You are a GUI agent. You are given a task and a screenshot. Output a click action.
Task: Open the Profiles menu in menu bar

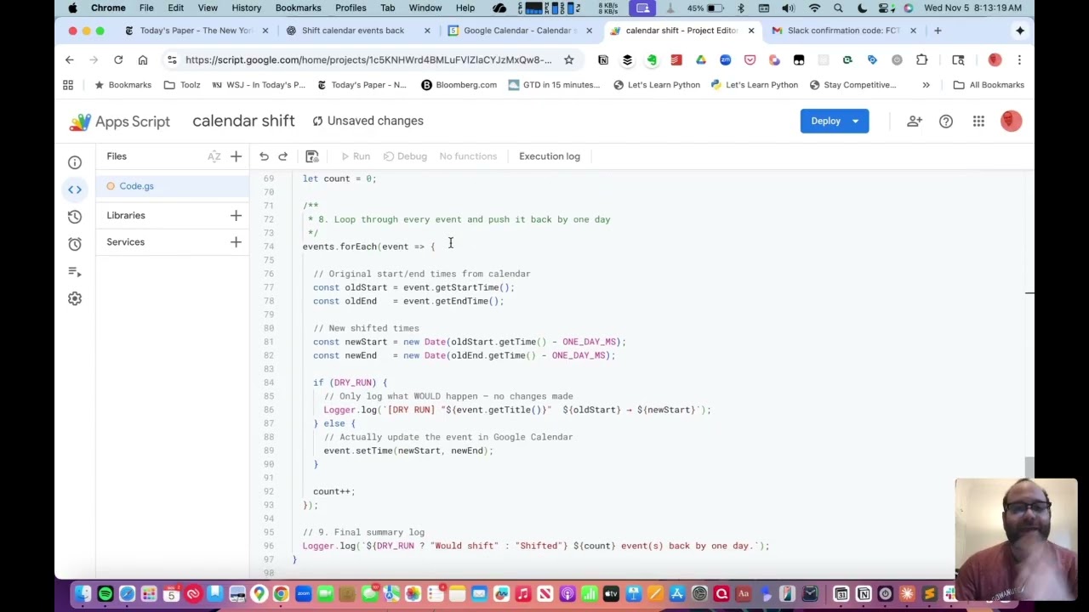pos(351,8)
